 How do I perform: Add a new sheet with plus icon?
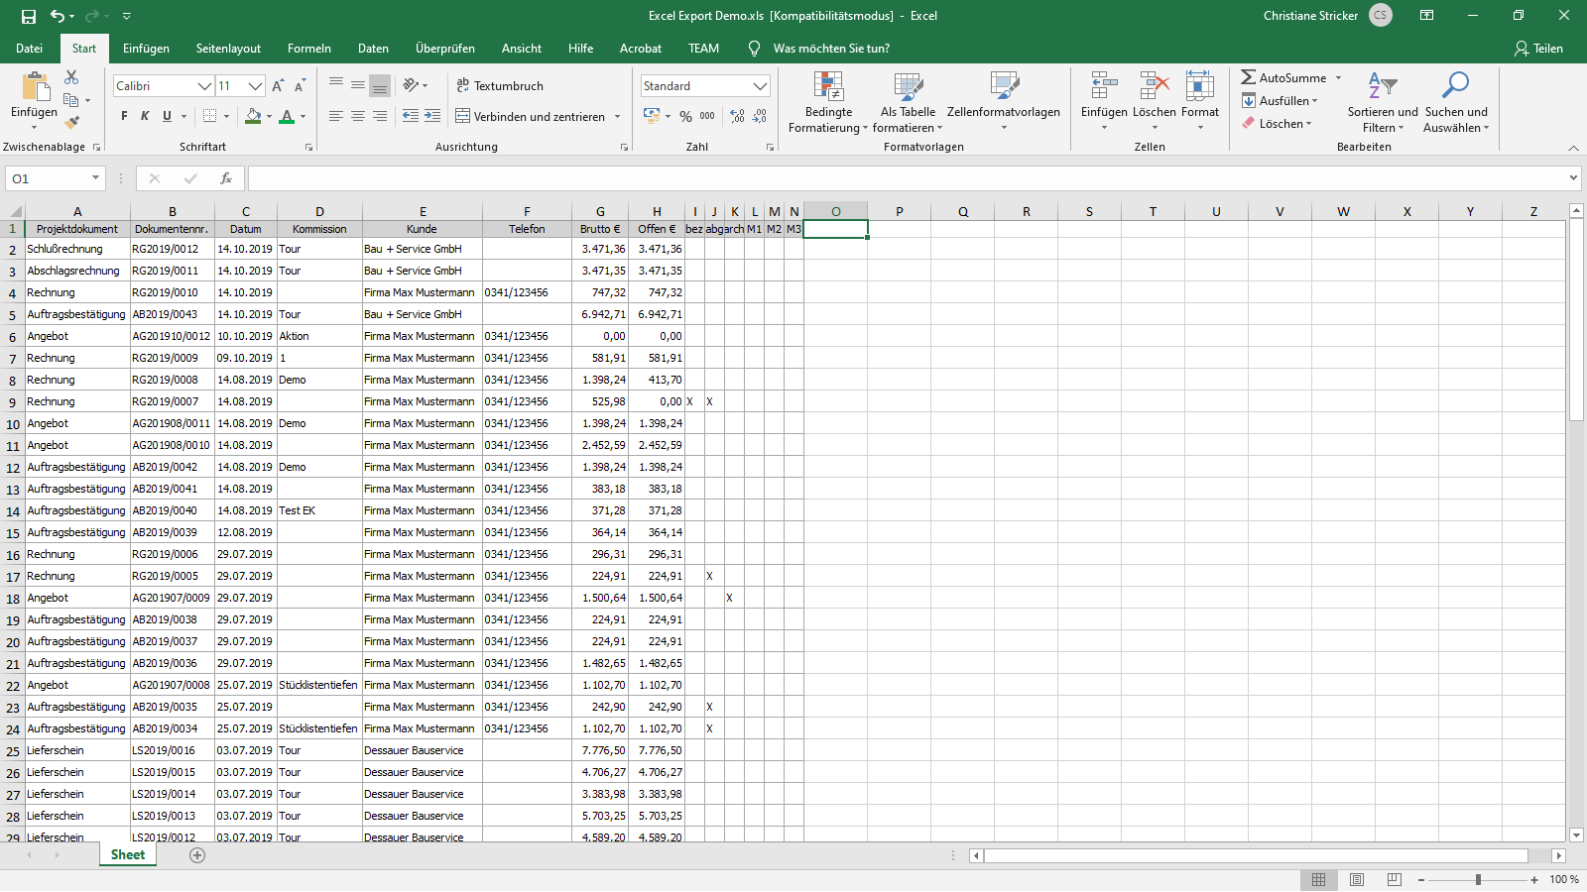pos(197,855)
